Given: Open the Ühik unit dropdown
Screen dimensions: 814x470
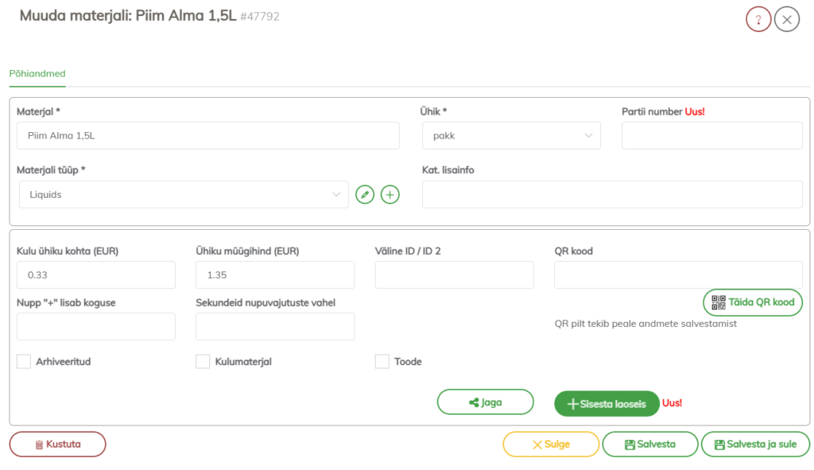Looking at the screenshot, I should 511,136.
